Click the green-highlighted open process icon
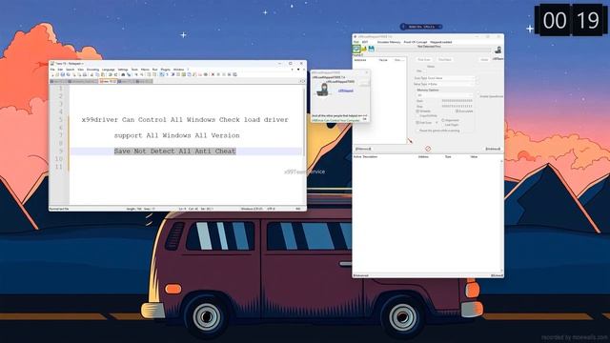 click(x=356, y=49)
